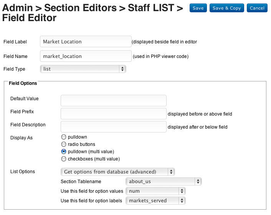Choose radio buttons display option
Image resolution: width=271 pixels, height=215 pixels.
(64, 144)
